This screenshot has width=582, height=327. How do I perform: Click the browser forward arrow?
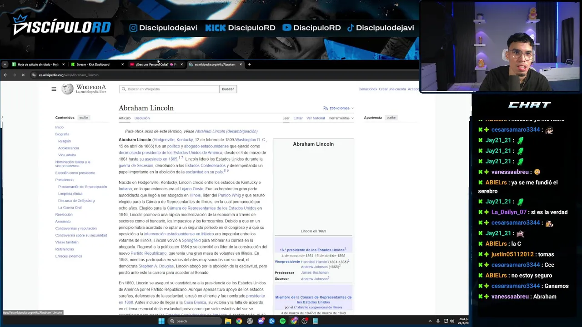[14, 75]
